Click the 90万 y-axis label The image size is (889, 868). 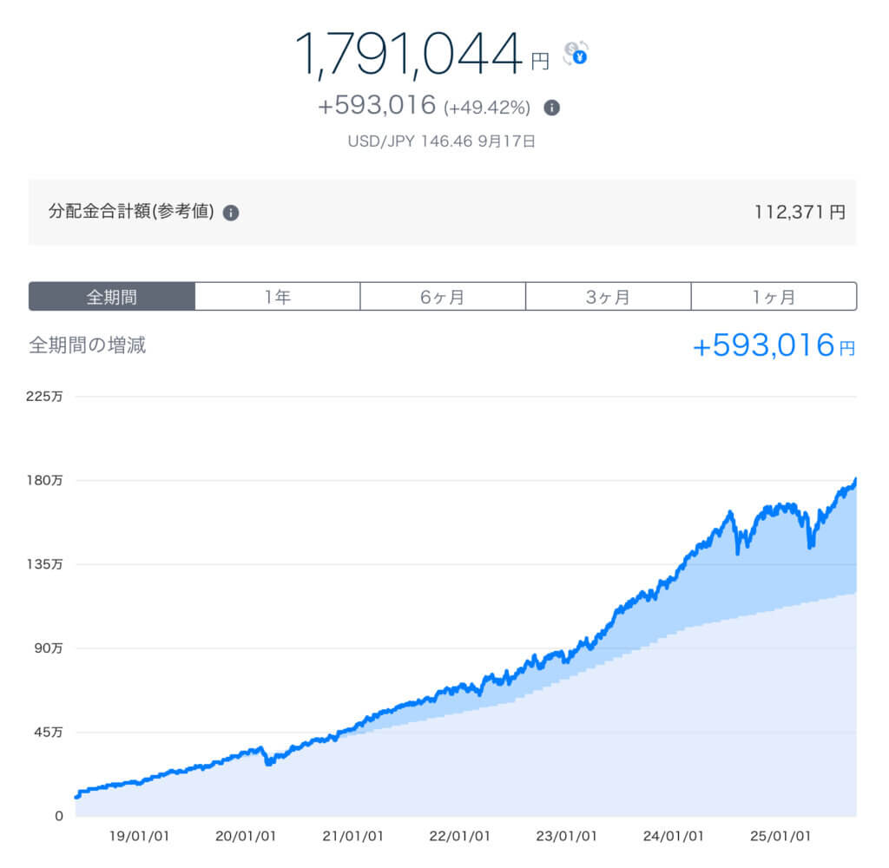[x=48, y=648]
